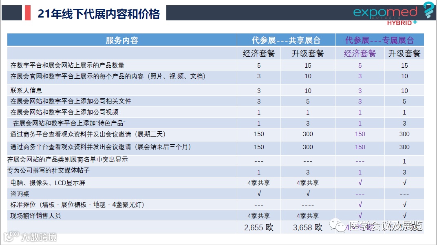Select row label 专为公司撰写的社交媒体帖子

coord(49,170)
